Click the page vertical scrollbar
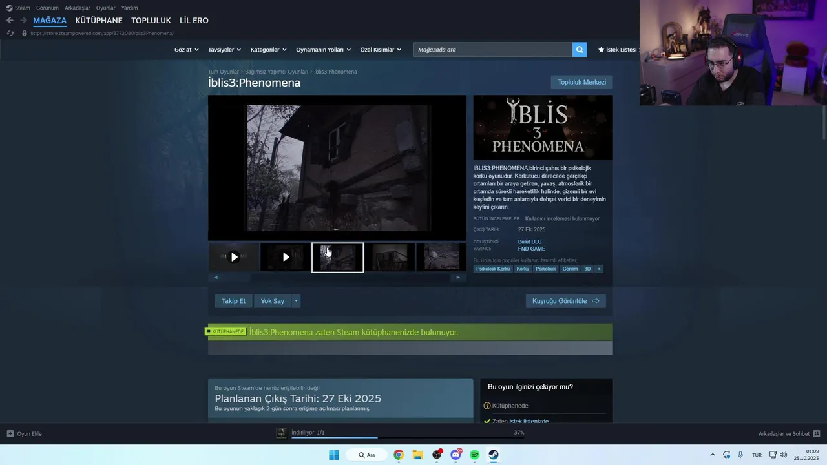 pos(824,123)
